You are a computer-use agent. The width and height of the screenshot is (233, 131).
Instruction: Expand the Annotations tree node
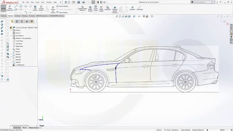tap(11, 36)
